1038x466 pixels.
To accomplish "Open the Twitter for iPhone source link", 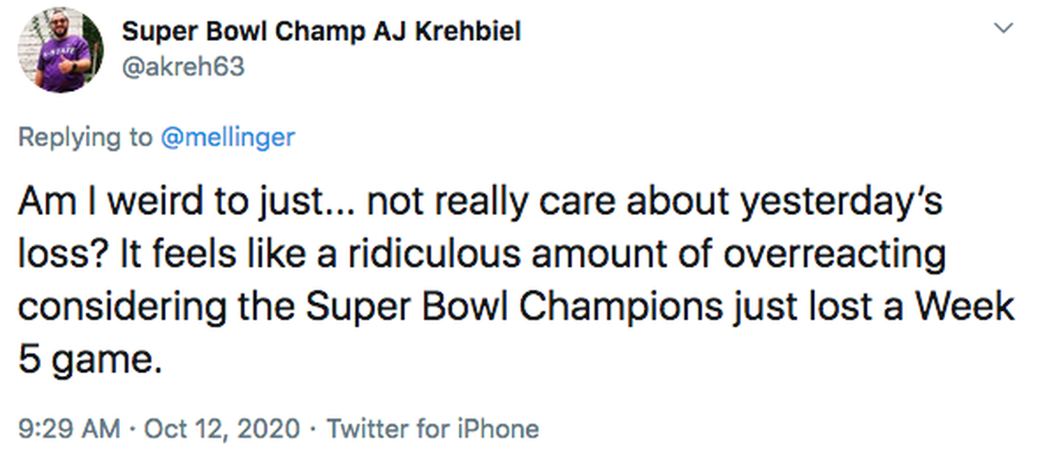I will click(x=432, y=429).
